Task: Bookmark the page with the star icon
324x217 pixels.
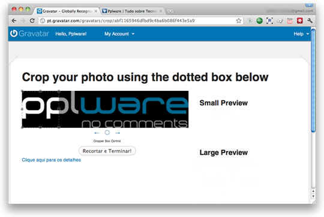Action: (239, 20)
